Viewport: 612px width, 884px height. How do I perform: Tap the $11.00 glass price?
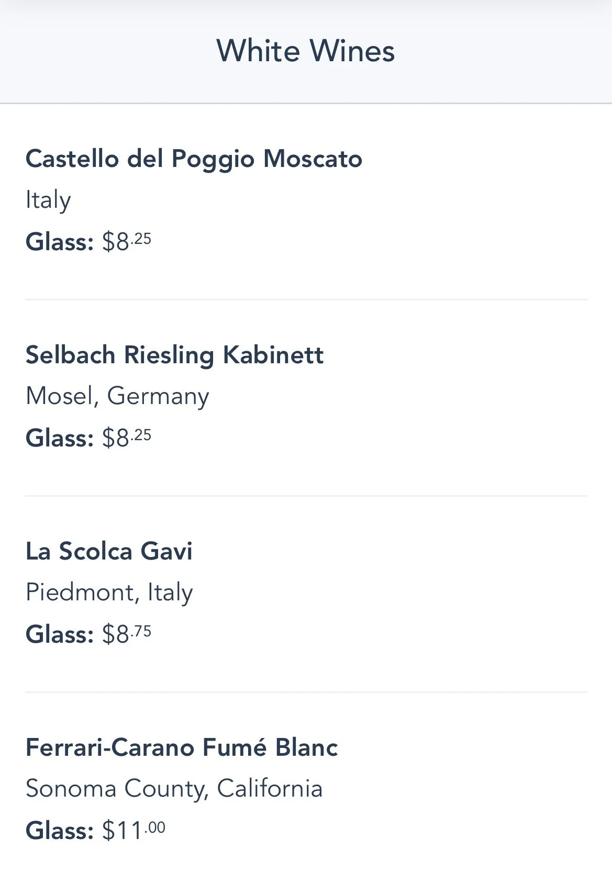pos(133,831)
